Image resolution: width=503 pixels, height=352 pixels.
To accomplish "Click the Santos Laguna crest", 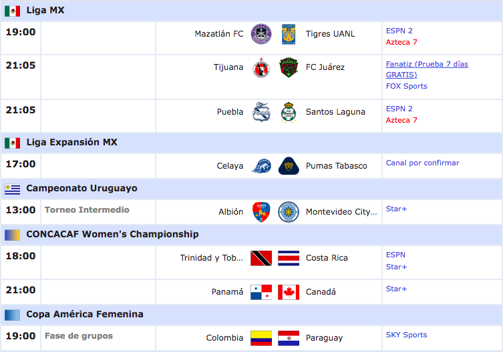I will coord(289,112).
